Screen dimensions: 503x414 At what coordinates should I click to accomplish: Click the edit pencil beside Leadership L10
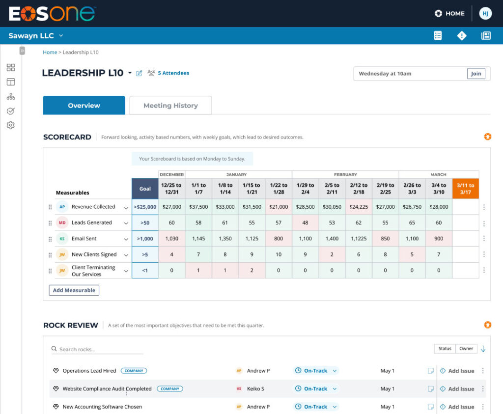tap(139, 73)
